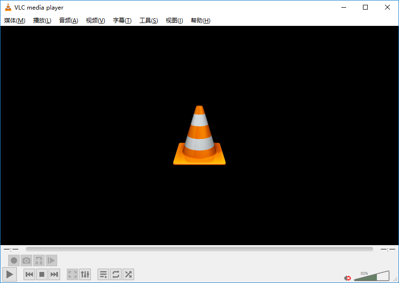Skip to previous media track
The image size is (399, 283).
point(29,274)
